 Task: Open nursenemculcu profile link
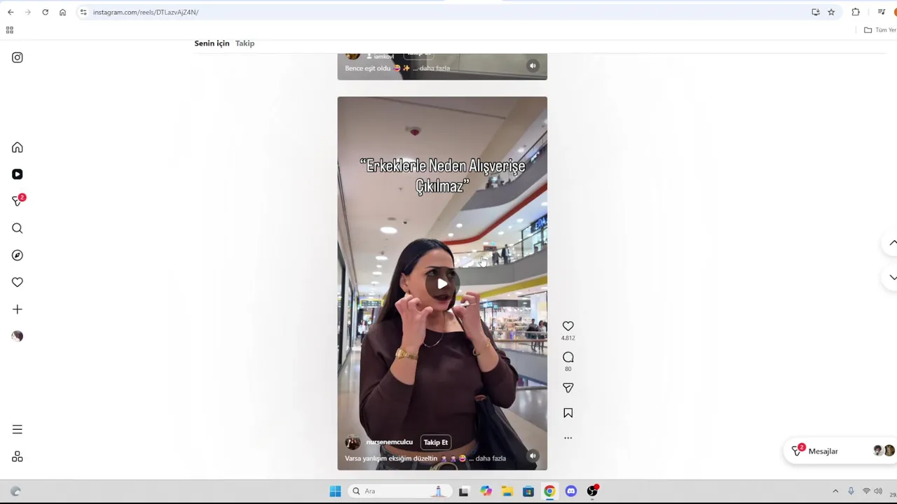390,442
